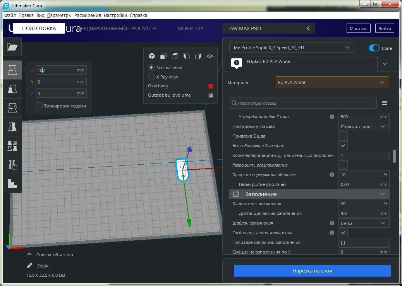Click the staircase-shaped tool icon

coord(12,184)
